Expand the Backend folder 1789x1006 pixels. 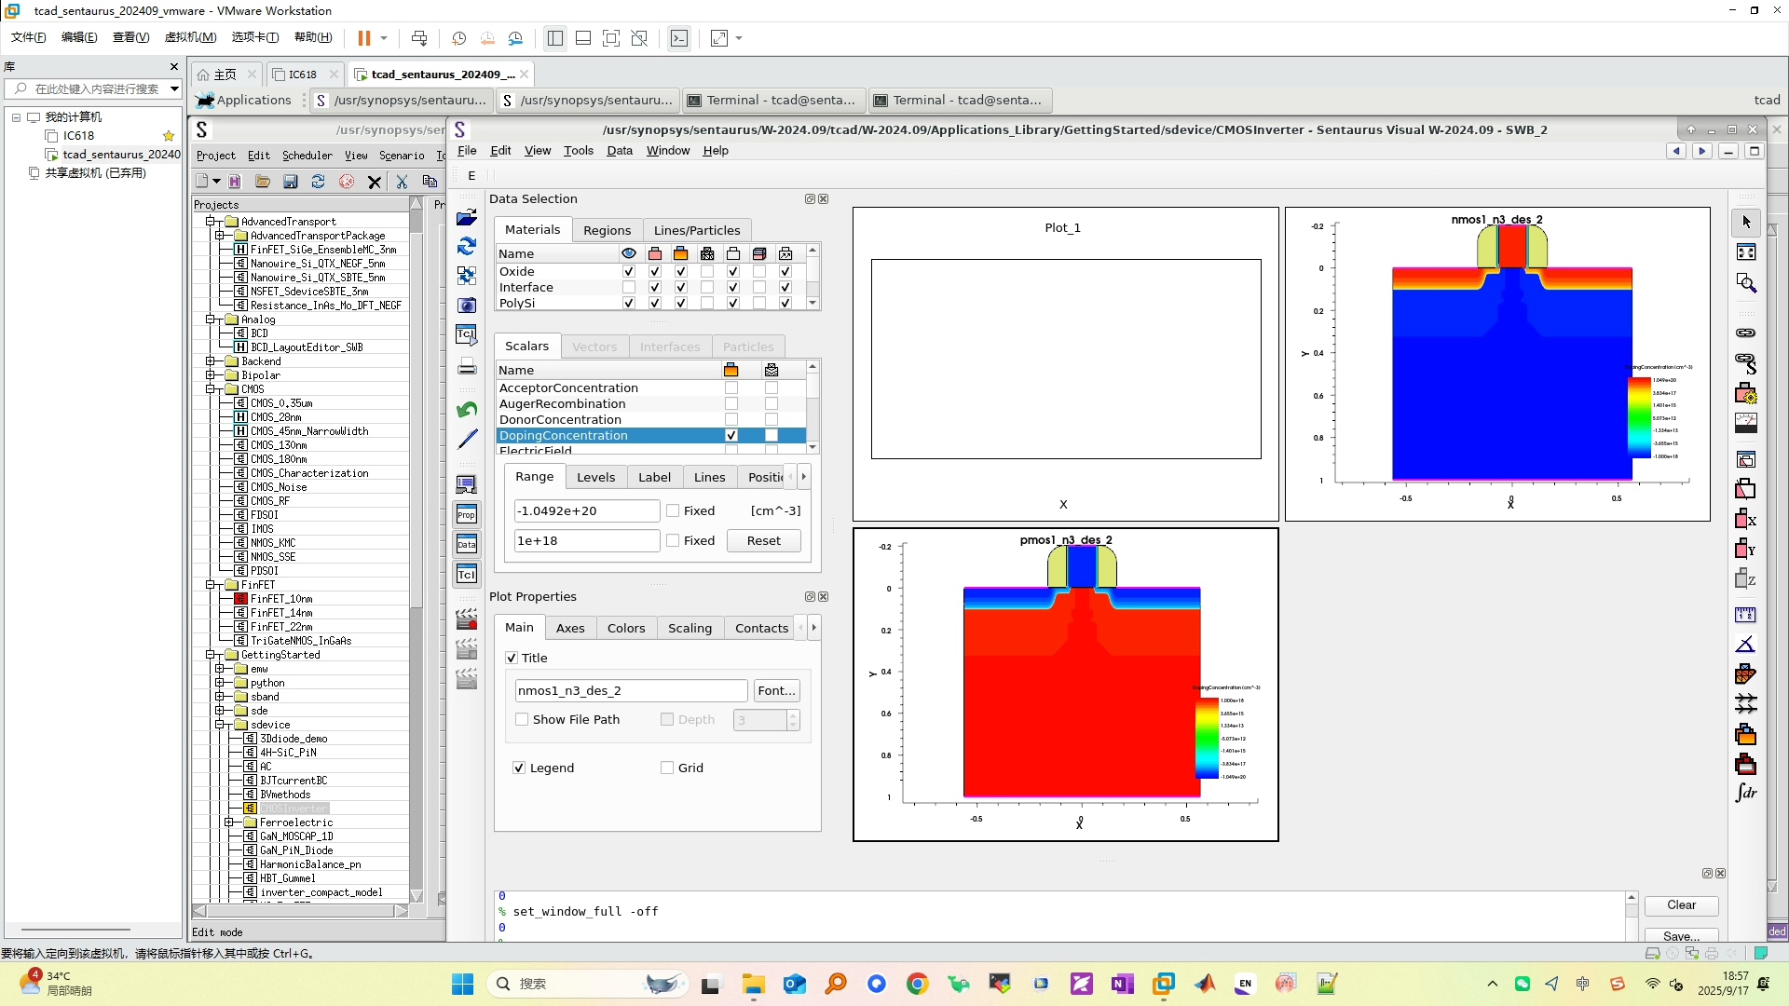coord(211,361)
